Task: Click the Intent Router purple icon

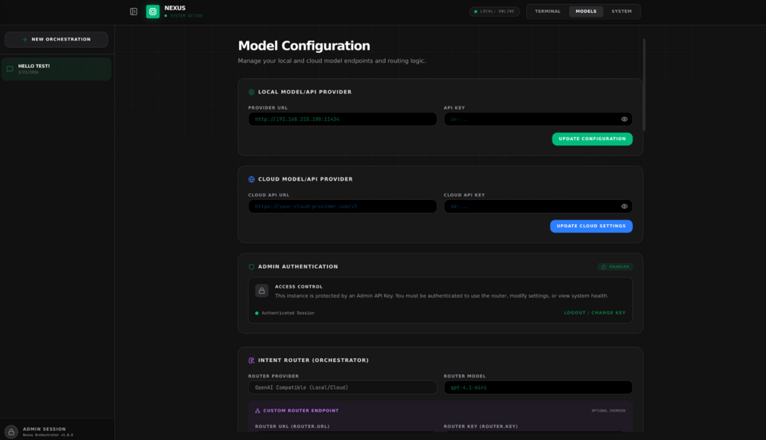Action: pos(251,360)
